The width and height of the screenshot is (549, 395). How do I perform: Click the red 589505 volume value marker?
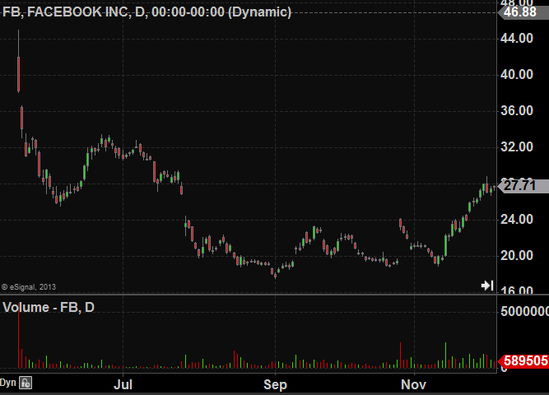tap(523, 360)
